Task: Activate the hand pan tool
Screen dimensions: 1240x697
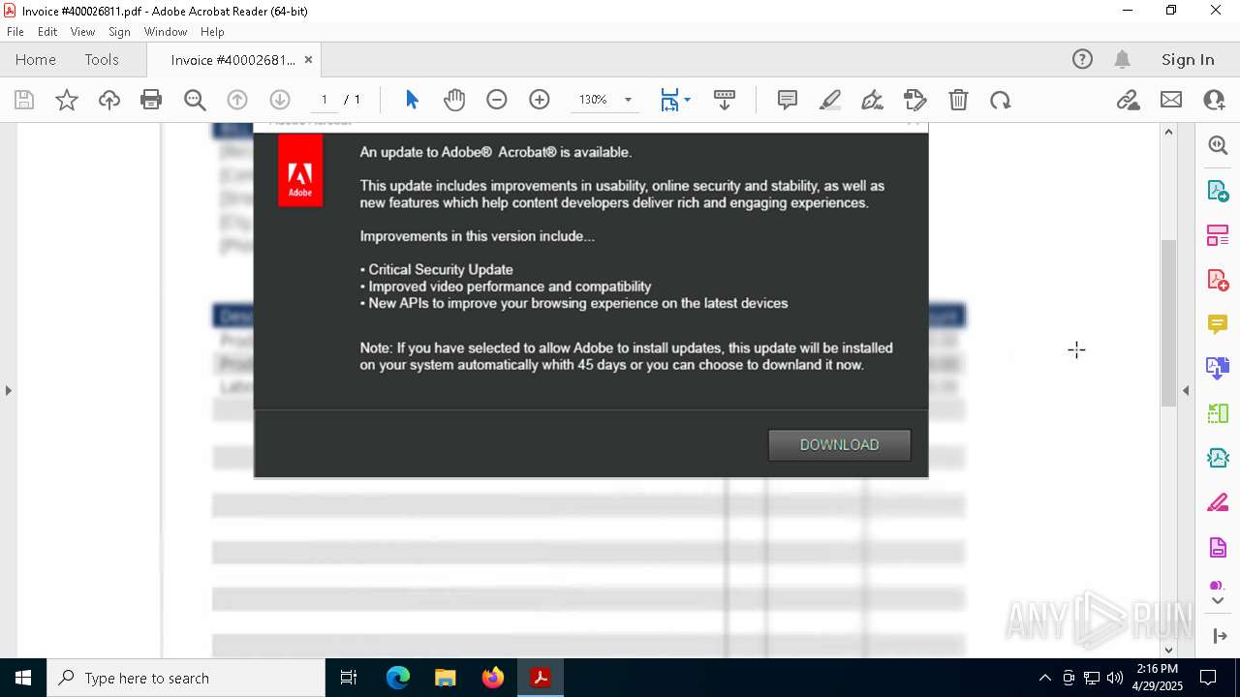Action: [x=454, y=100]
